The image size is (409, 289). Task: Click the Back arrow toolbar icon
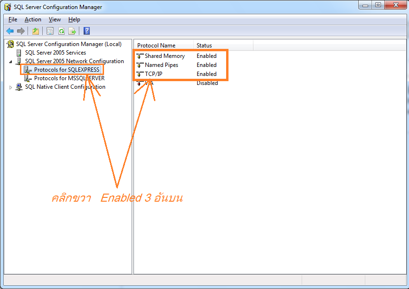pyautogui.click(x=10, y=31)
